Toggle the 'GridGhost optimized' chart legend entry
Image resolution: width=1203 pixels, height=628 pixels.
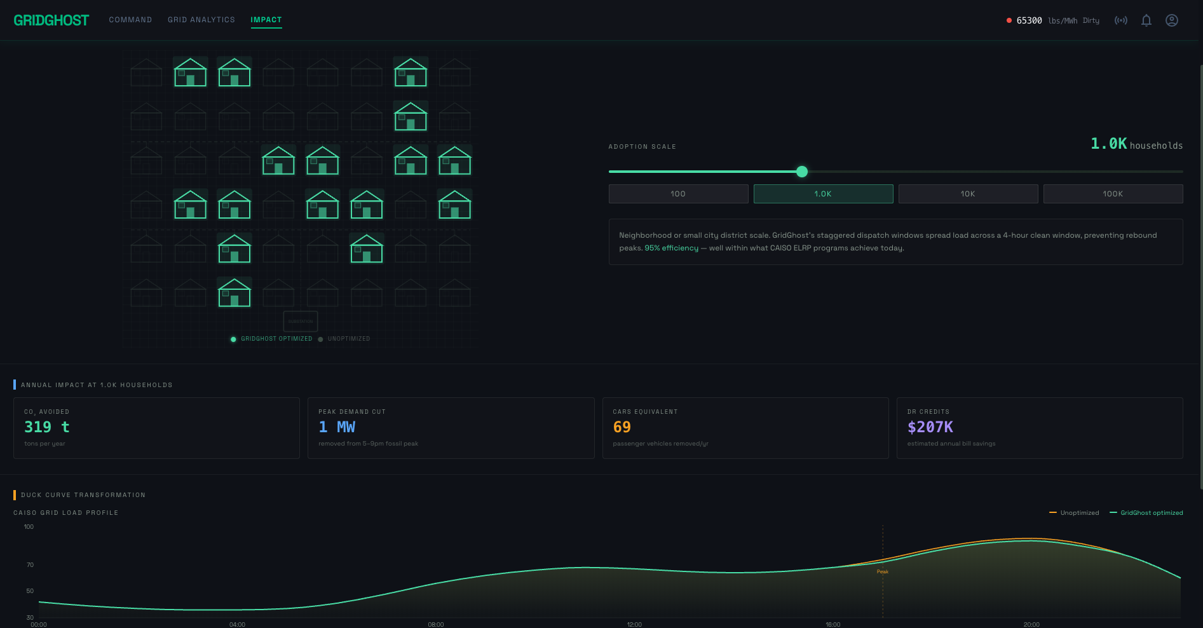(1146, 513)
